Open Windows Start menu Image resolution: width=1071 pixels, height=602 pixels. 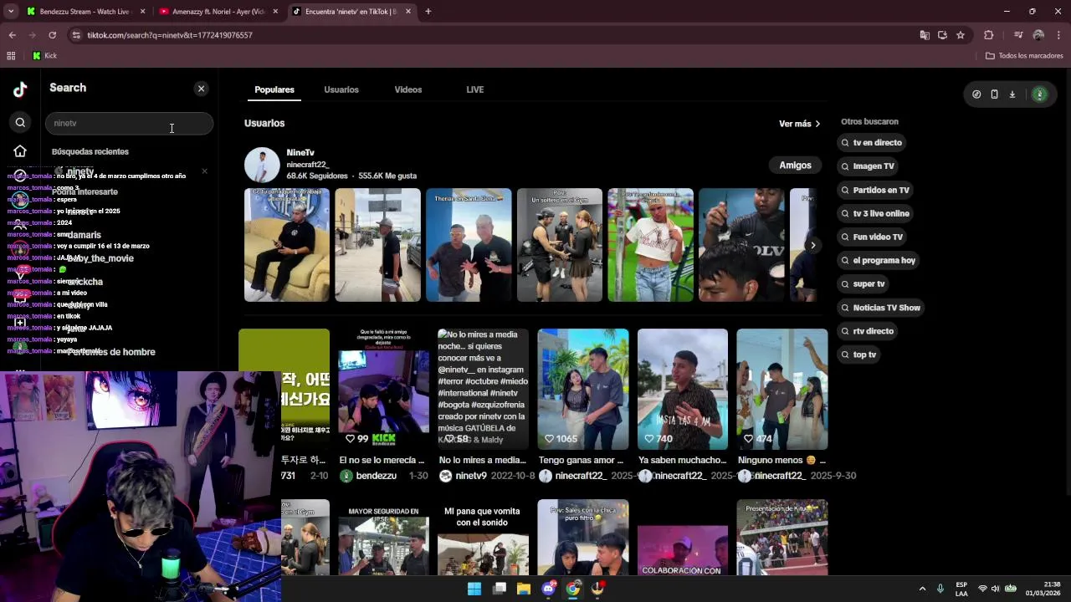[474, 589]
